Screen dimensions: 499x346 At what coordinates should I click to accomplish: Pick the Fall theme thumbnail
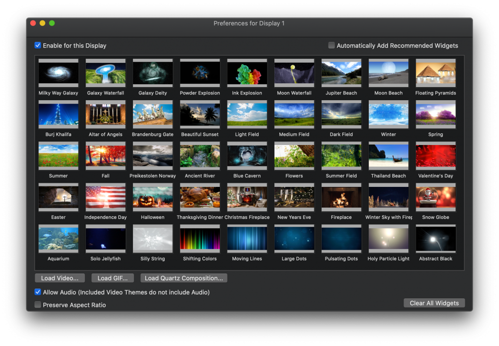[x=105, y=156]
